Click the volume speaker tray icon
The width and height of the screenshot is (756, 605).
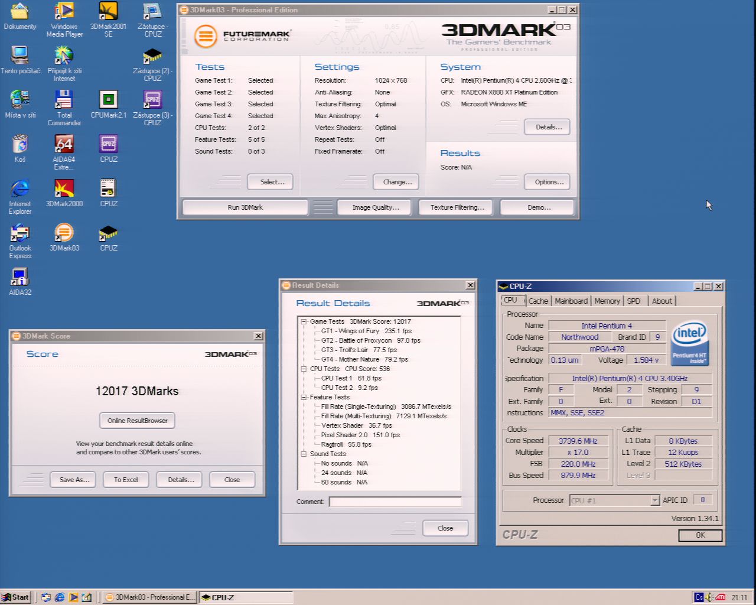click(709, 597)
